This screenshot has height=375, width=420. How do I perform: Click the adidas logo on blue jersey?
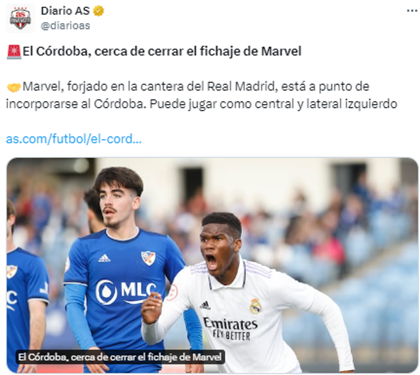(x=104, y=258)
